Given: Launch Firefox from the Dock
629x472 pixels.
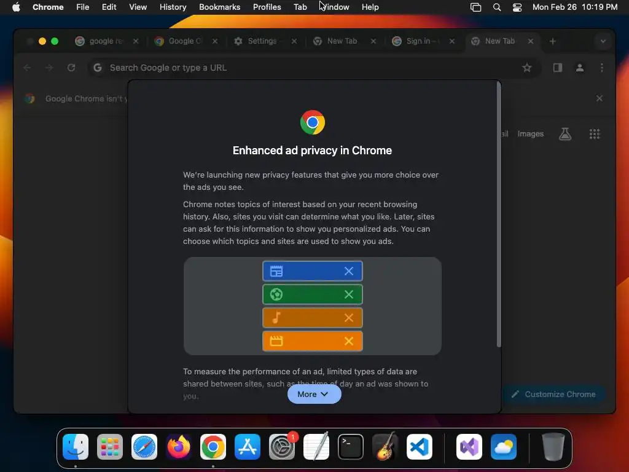Looking at the screenshot, I should [x=179, y=447].
